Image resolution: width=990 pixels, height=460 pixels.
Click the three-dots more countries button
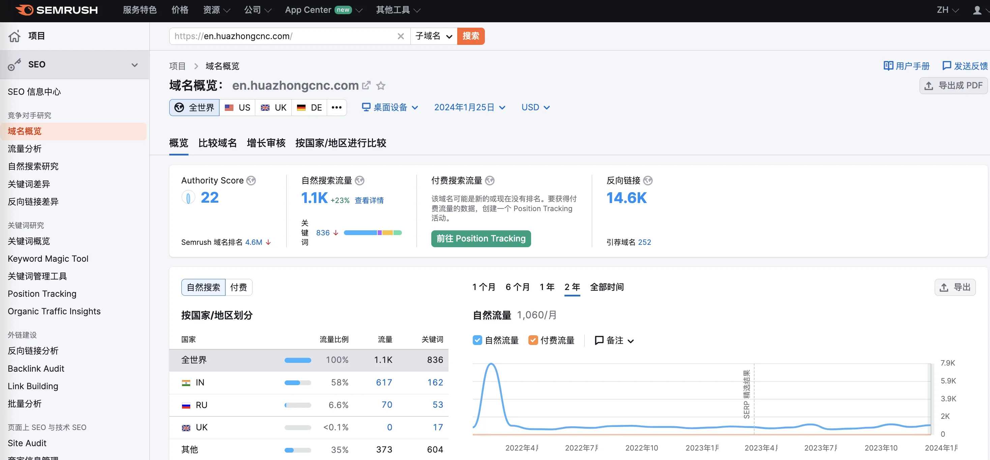(x=336, y=108)
